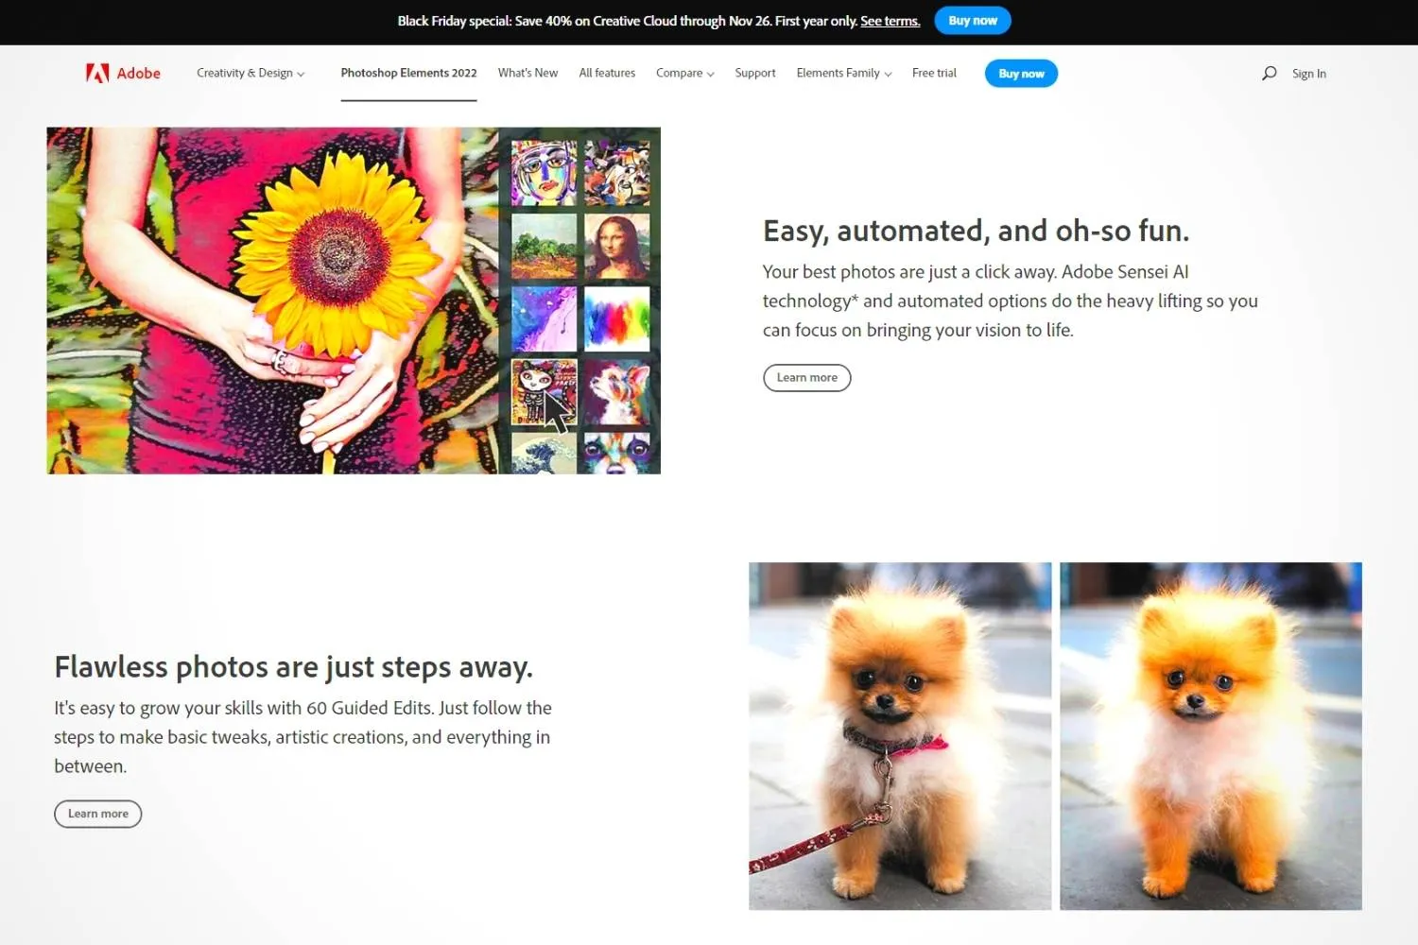Click the edited puppy photo without leash
This screenshot has width=1418, height=945.
click(1211, 736)
